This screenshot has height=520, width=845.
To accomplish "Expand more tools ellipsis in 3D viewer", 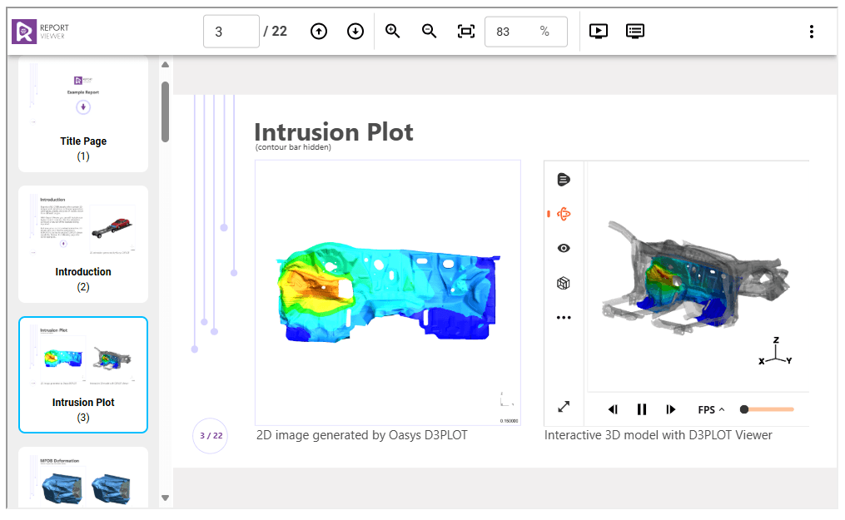I will point(564,317).
